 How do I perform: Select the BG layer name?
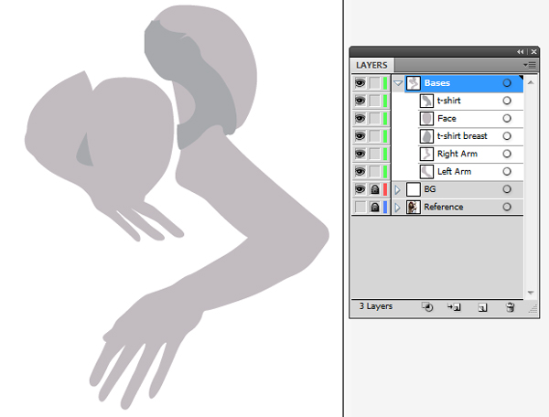[430, 189]
